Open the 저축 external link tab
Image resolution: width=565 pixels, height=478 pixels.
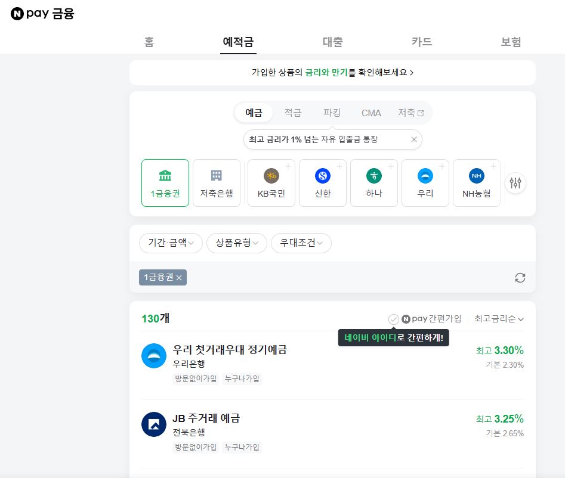(411, 113)
